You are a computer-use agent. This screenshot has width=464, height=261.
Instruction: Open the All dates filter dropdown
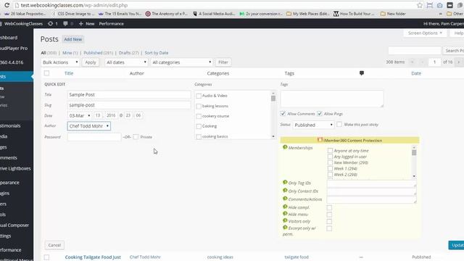[126, 62]
